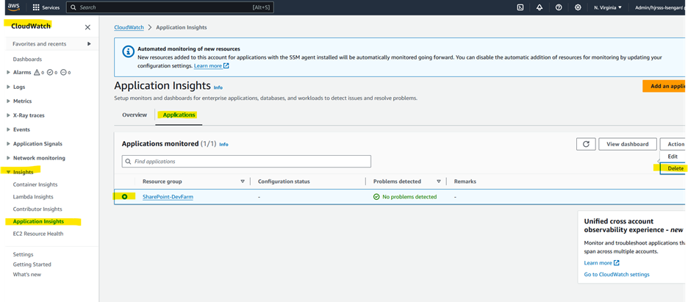Click the AWS logo icon
688x302 pixels.
[13, 7]
